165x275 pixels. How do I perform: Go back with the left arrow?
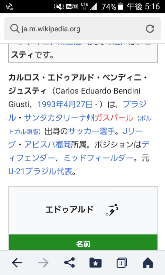tap(17, 263)
